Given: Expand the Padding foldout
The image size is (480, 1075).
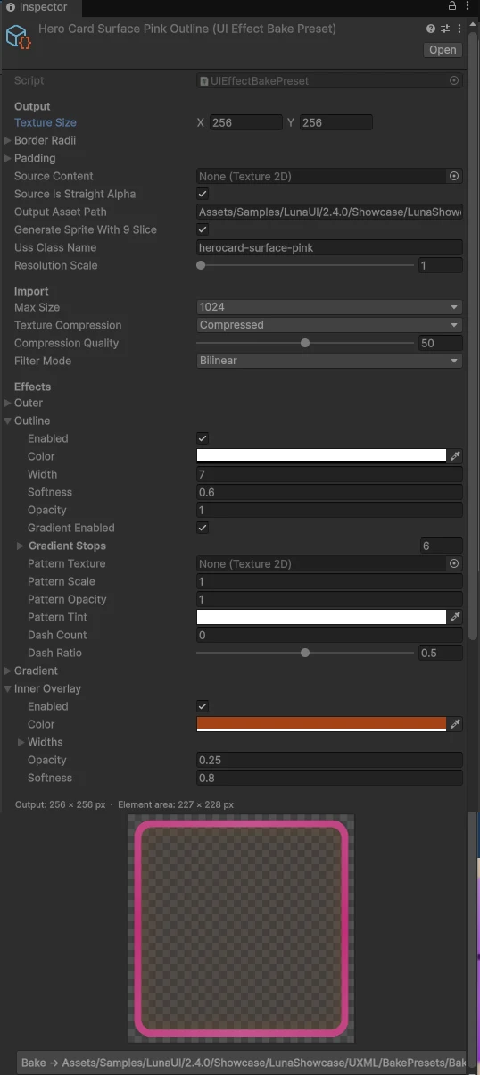Looking at the screenshot, I should coord(8,158).
